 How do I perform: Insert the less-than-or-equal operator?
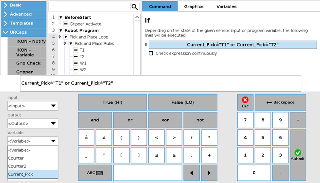coord(156,155)
